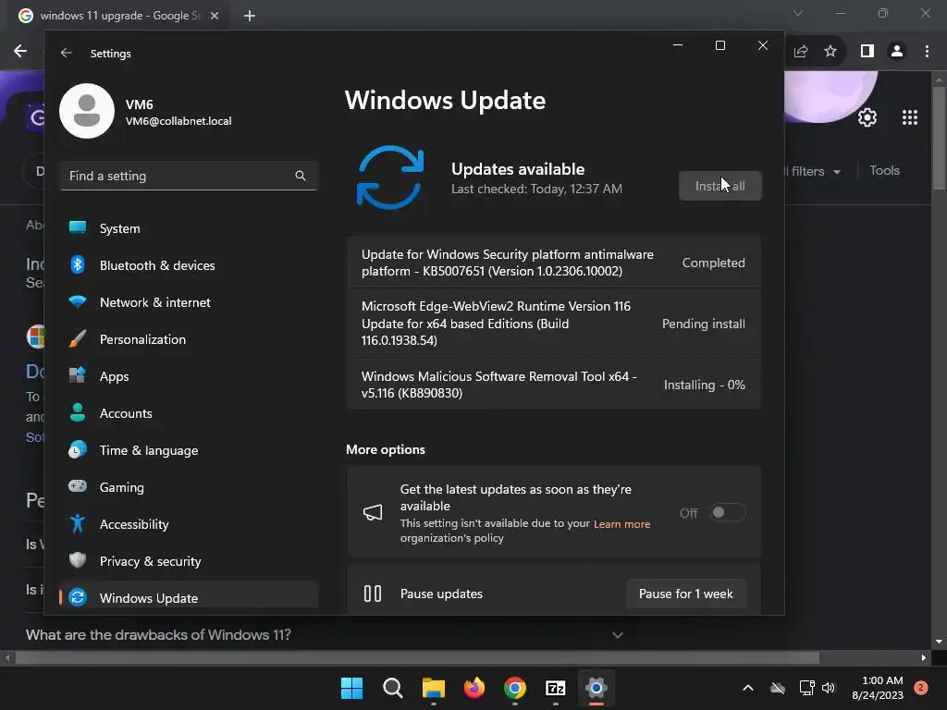The width and height of the screenshot is (947, 710).
Task: Open Google apps grid in Chrome
Action: pyautogui.click(x=910, y=117)
